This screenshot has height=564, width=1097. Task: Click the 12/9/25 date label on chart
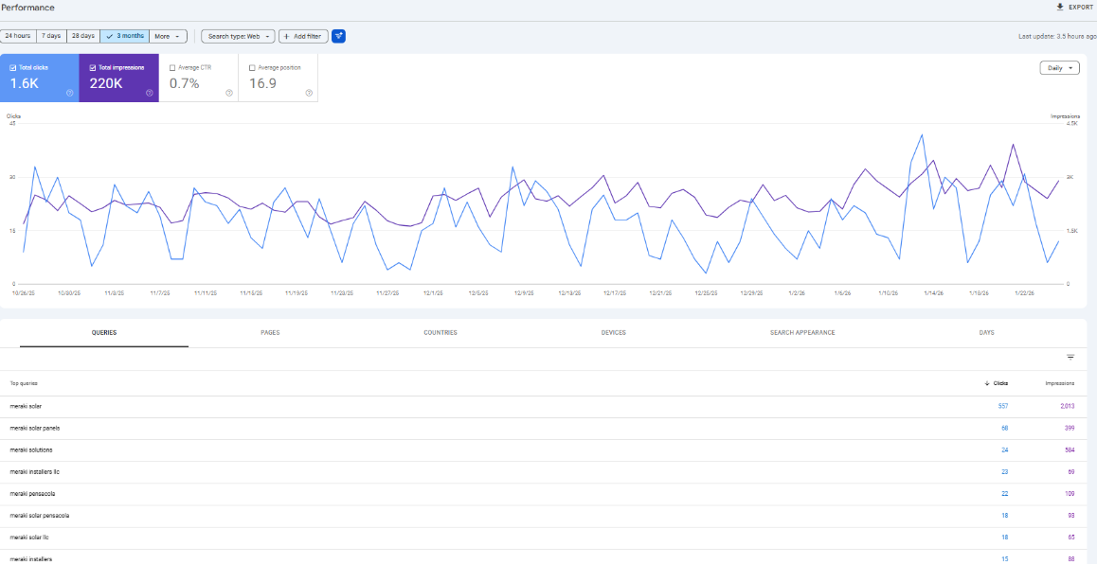(x=524, y=293)
